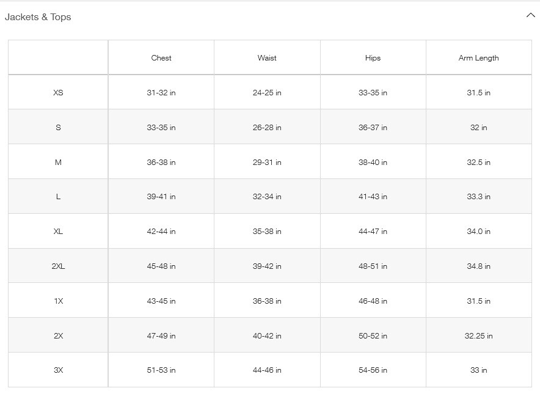Select the Hips column header
540x399 pixels.
373,58
